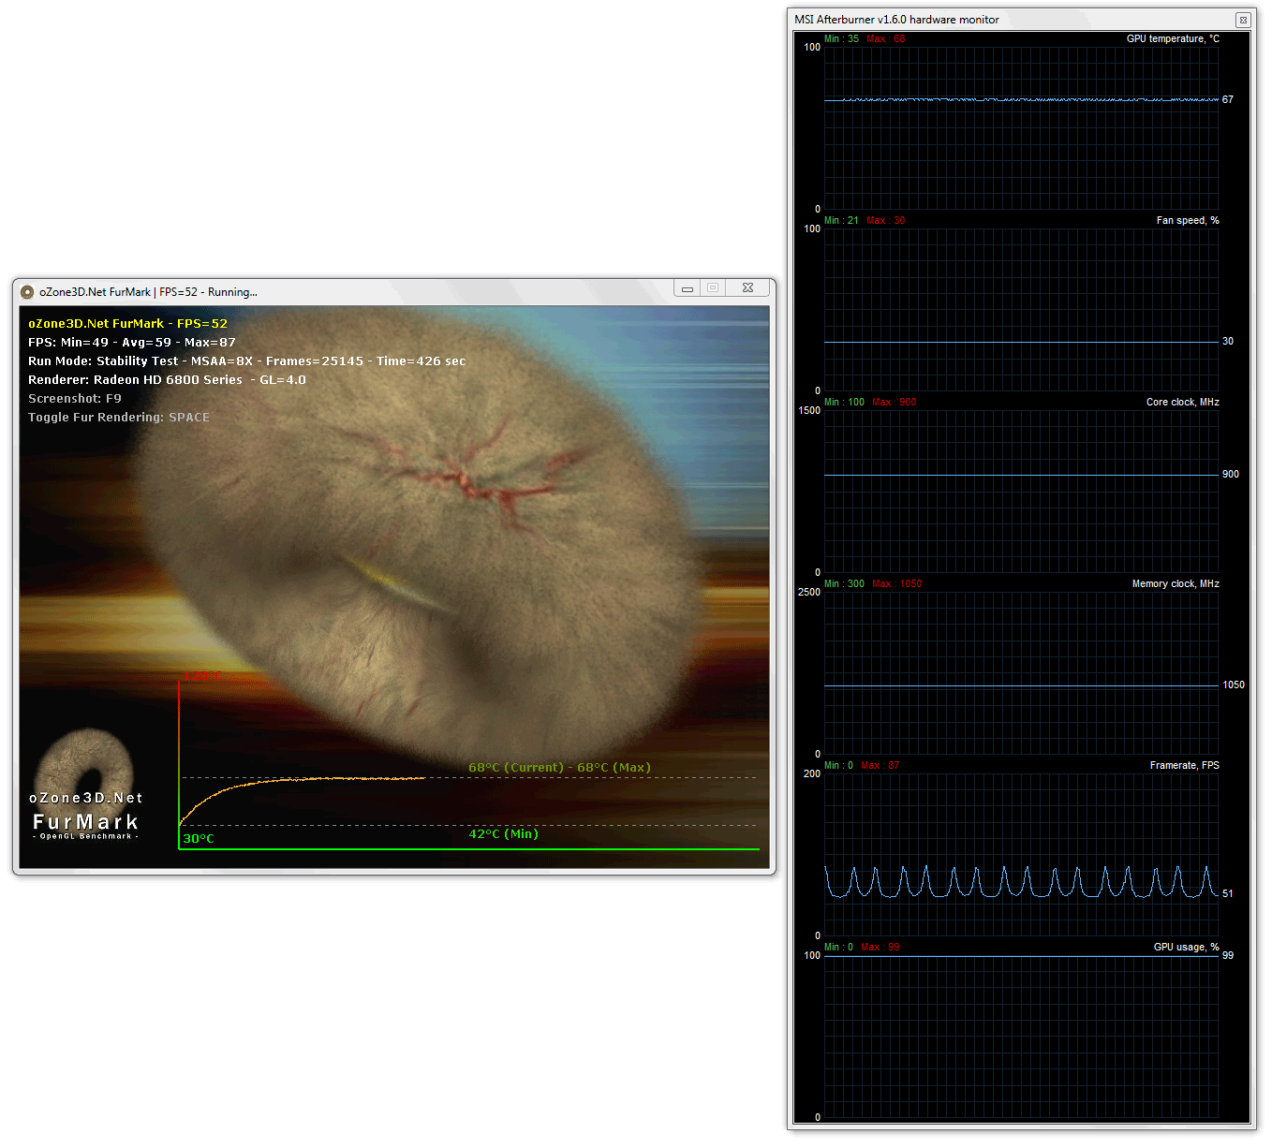Click the disabled maximize button on FurMark

click(713, 288)
